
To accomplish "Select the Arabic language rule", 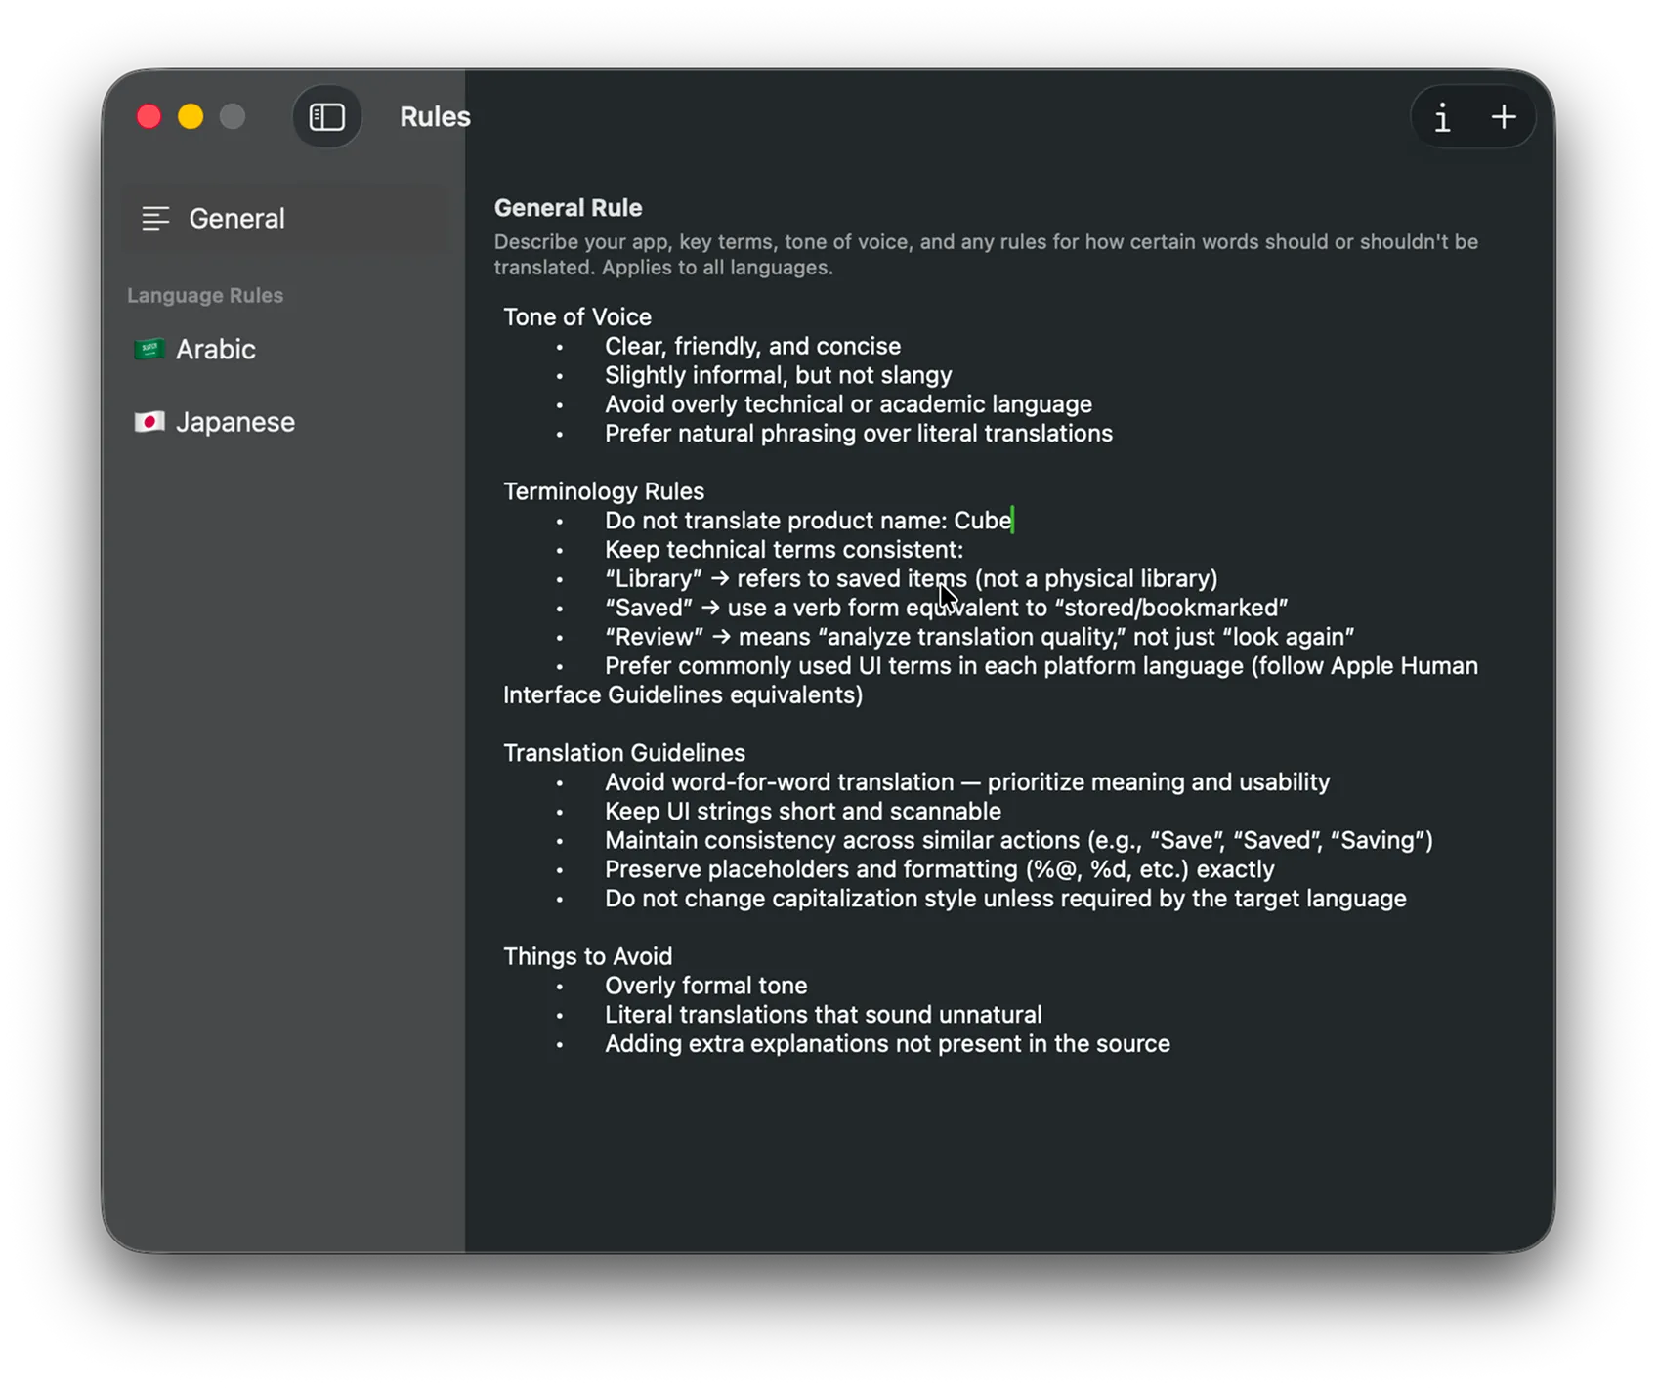I will tap(216, 350).
